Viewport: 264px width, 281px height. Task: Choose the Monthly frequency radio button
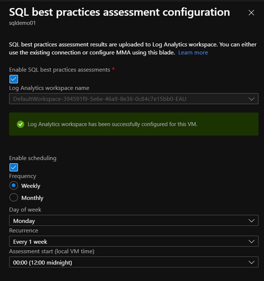(x=14, y=198)
